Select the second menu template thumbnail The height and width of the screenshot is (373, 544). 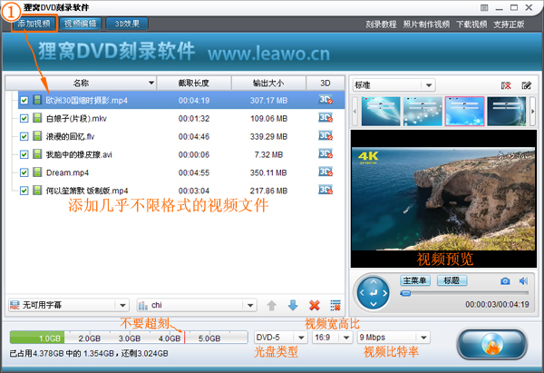423,111
